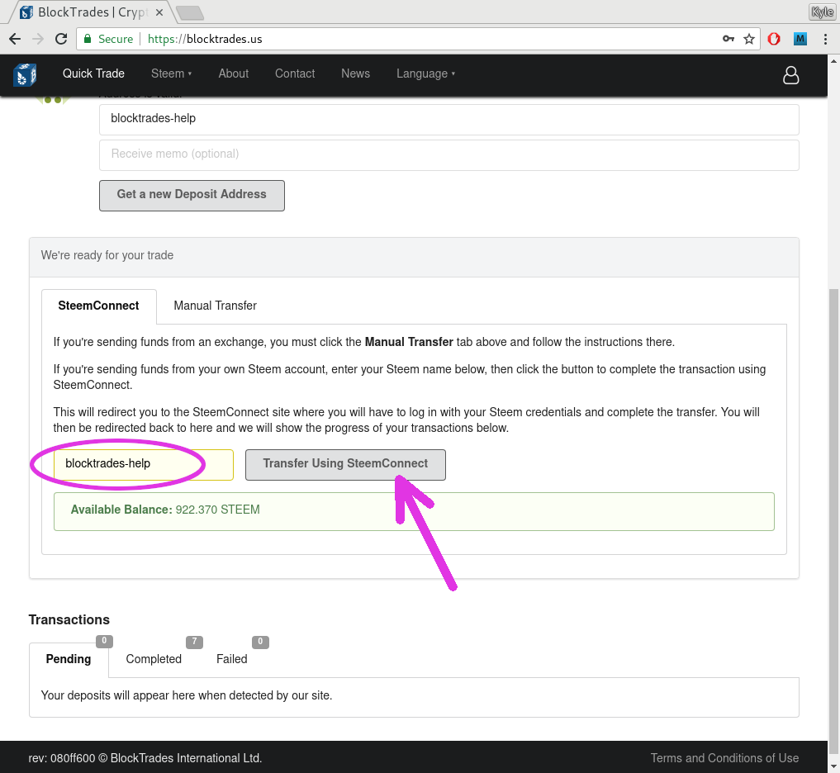This screenshot has width=840, height=773.
Task: Click the rev: 080ff600 footer text
Action: pyautogui.click(x=145, y=758)
